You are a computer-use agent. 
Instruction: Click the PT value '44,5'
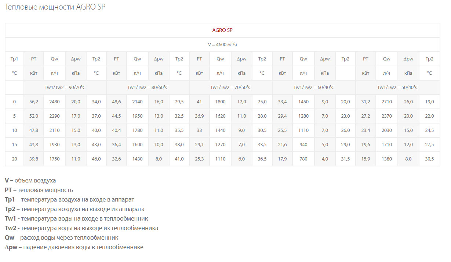116,116
